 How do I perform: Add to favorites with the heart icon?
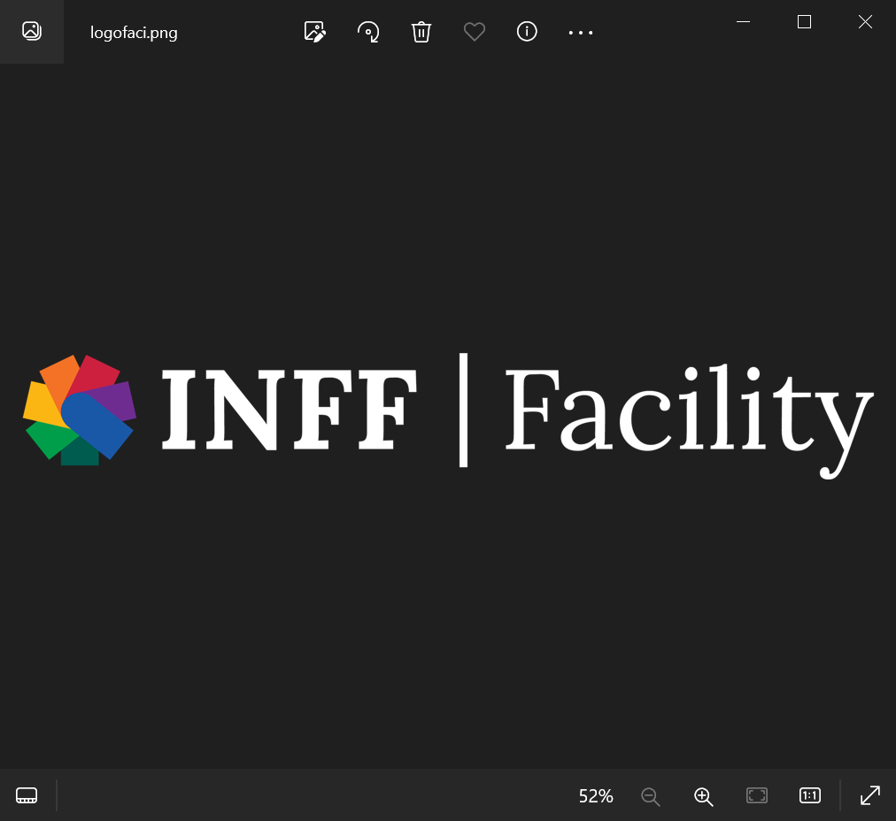[475, 31]
